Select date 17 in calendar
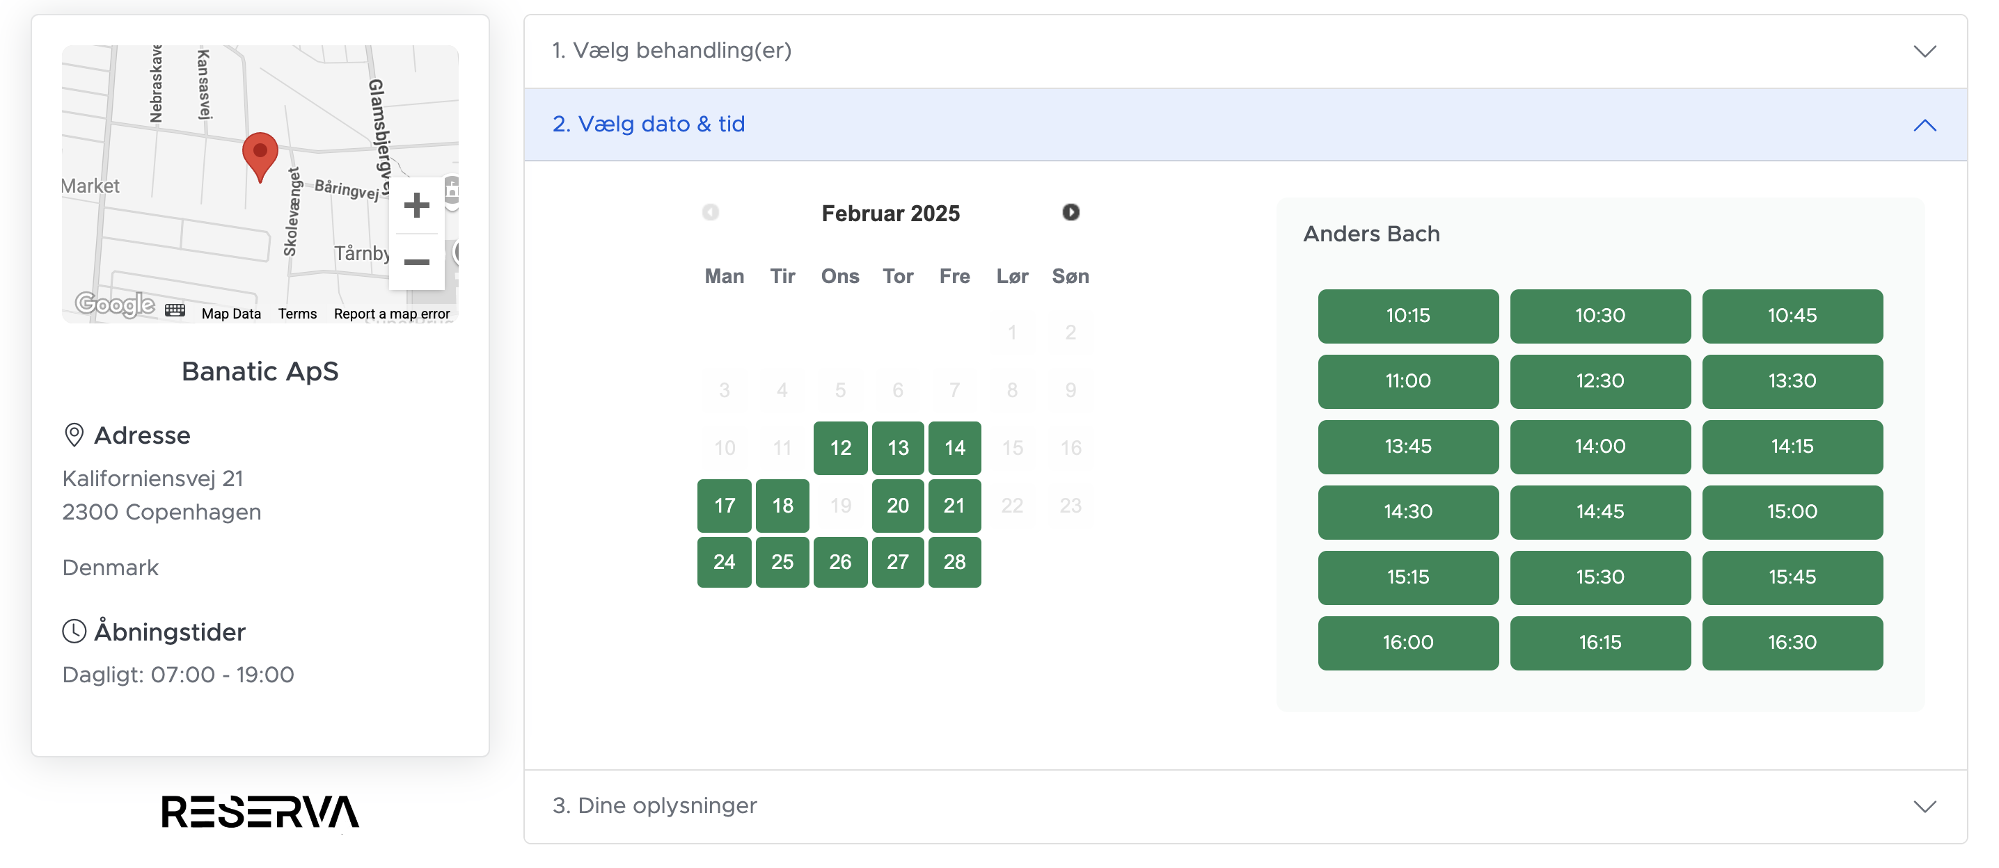The width and height of the screenshot is (1999, 868). 724,505
